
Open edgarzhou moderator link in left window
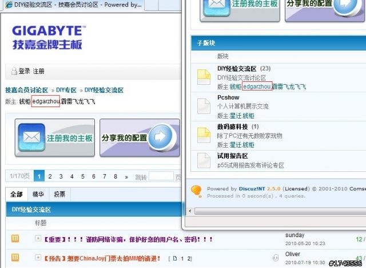click(46, 101)
